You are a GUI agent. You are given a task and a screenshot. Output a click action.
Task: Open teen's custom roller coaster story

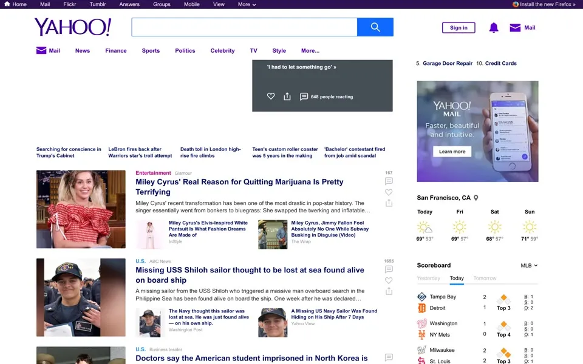click(x=285, y=152)
